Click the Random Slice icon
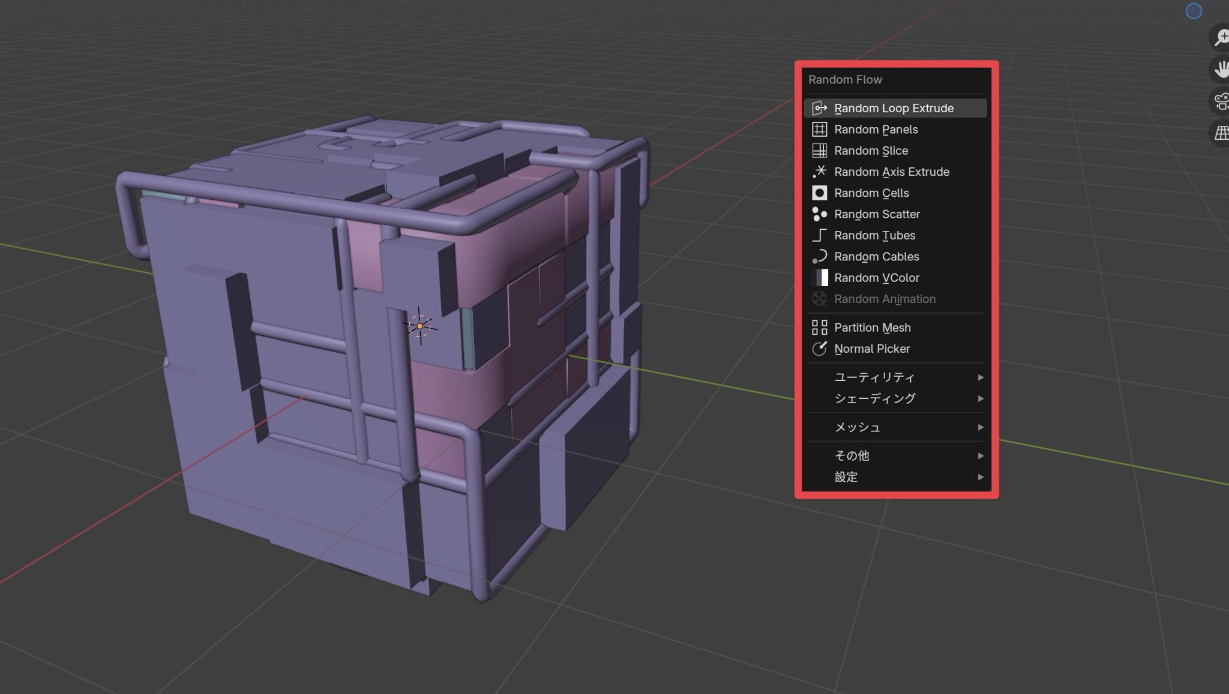Screen dimensions: 1229x694 pos(819,151)
